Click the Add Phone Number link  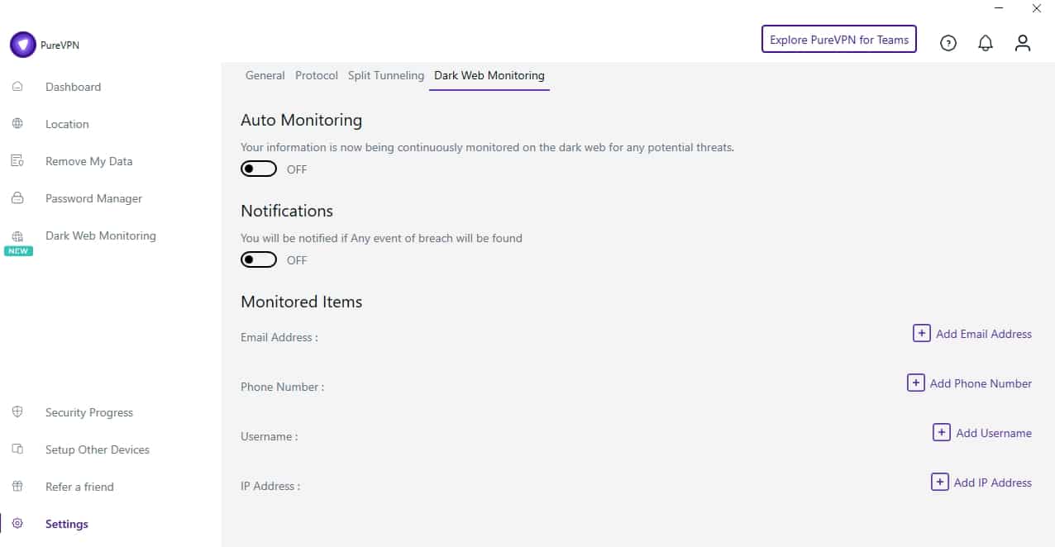981,383
